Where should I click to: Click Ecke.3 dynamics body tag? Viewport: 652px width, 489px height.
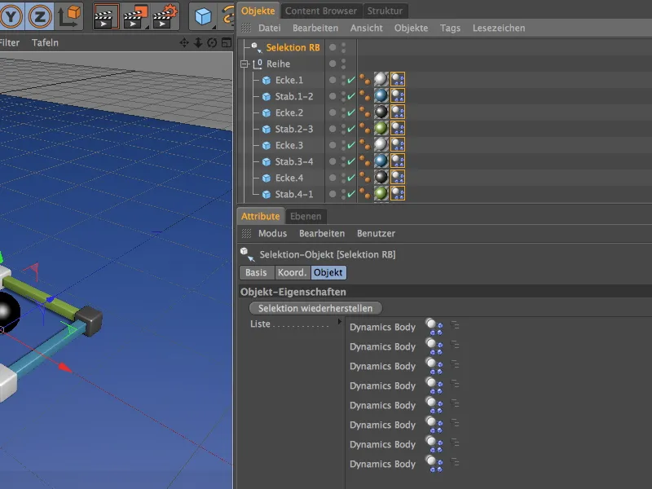point(398,144)
